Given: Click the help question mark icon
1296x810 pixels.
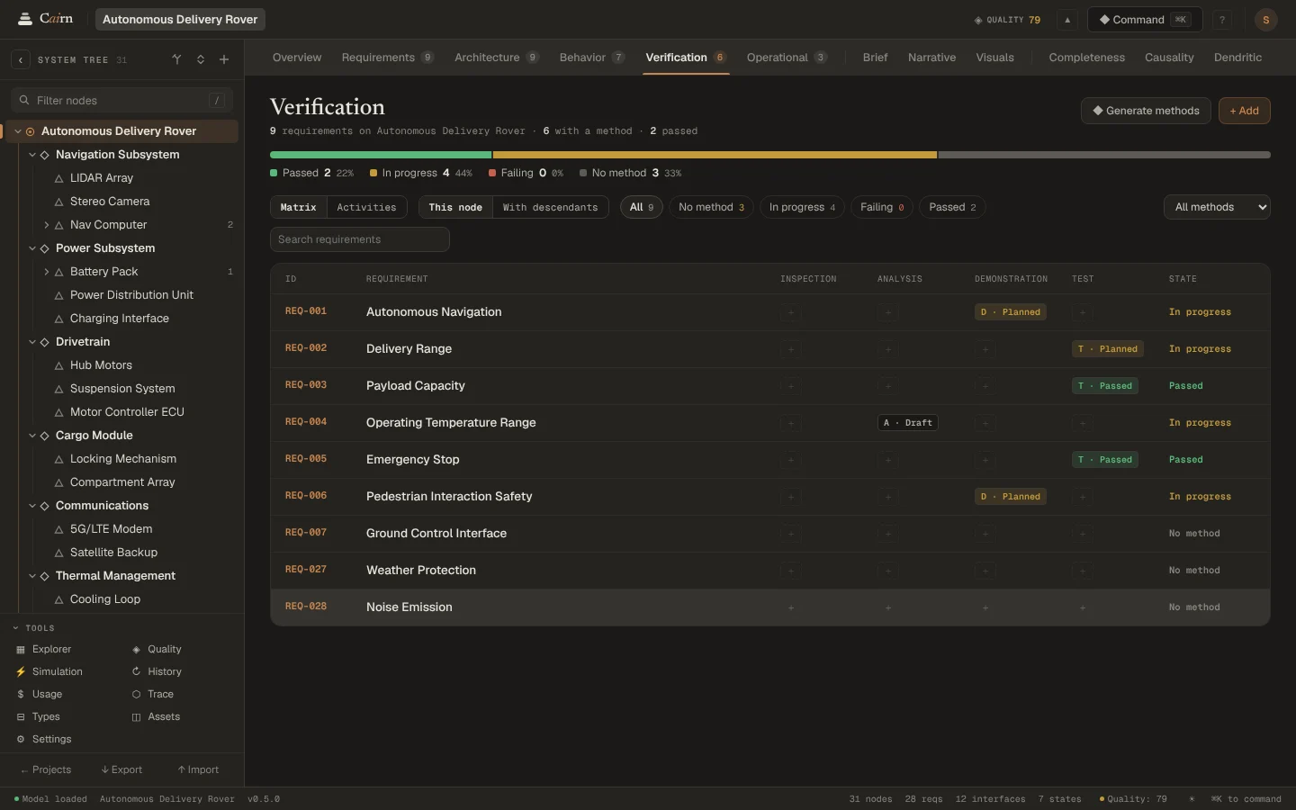Looking at the screenshot, I should [1222, 20].
